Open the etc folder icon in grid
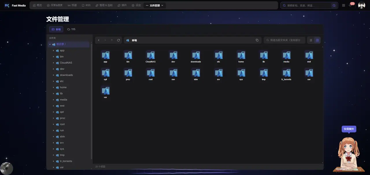370x175 pixels. pyautogui.click(x=219, y=55)
